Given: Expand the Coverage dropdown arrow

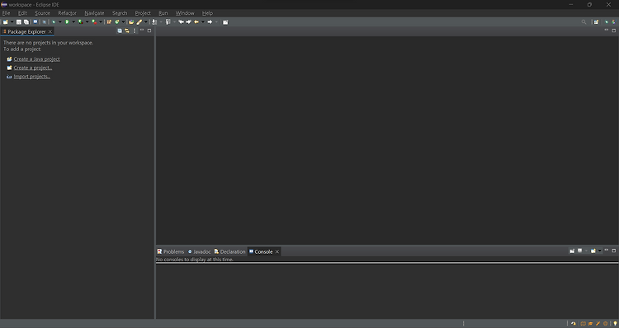Looking at the screenshot, I should (87, 22).
